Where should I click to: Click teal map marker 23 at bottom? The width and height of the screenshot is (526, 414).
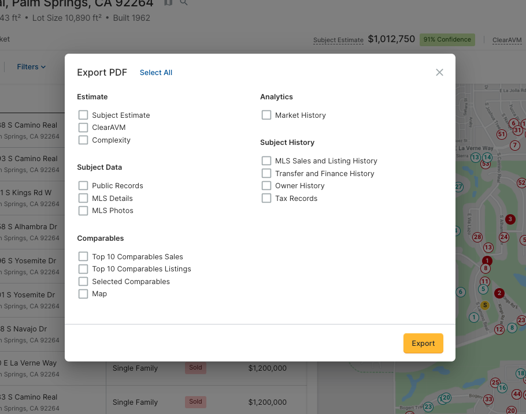tap(428, 407)
